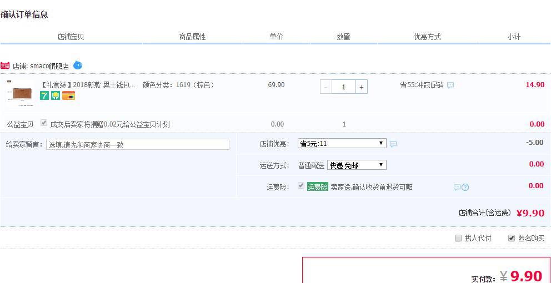This screenshot has width=551, height=283.
Task: Toggle the 公益宝贝 donation checkbox
Action: click(44, 123)
